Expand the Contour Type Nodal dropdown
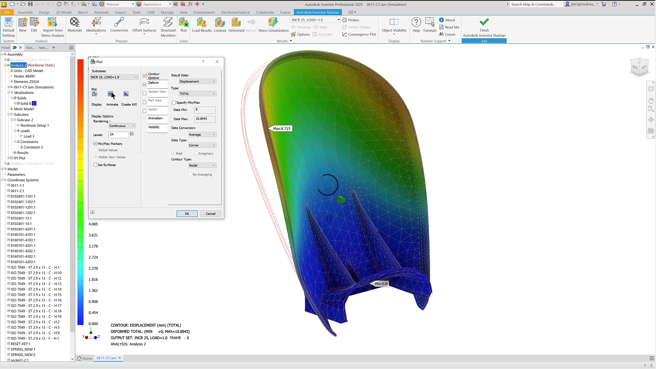656x369 pixels. 202,166
